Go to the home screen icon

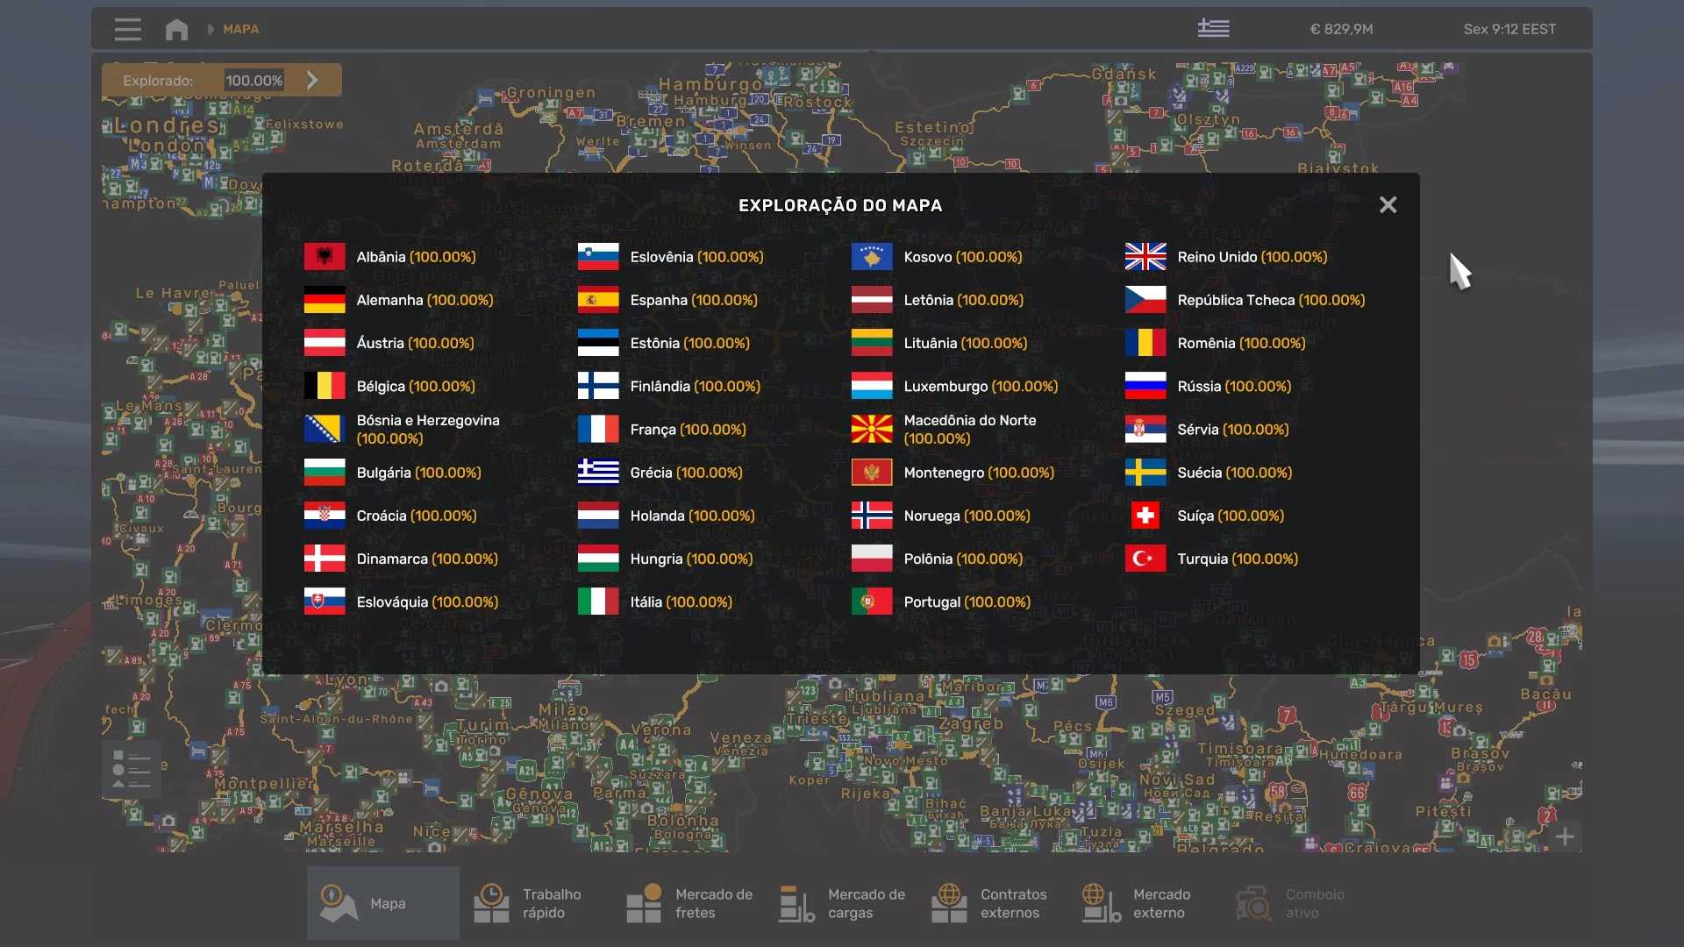[x=176, y=29]
